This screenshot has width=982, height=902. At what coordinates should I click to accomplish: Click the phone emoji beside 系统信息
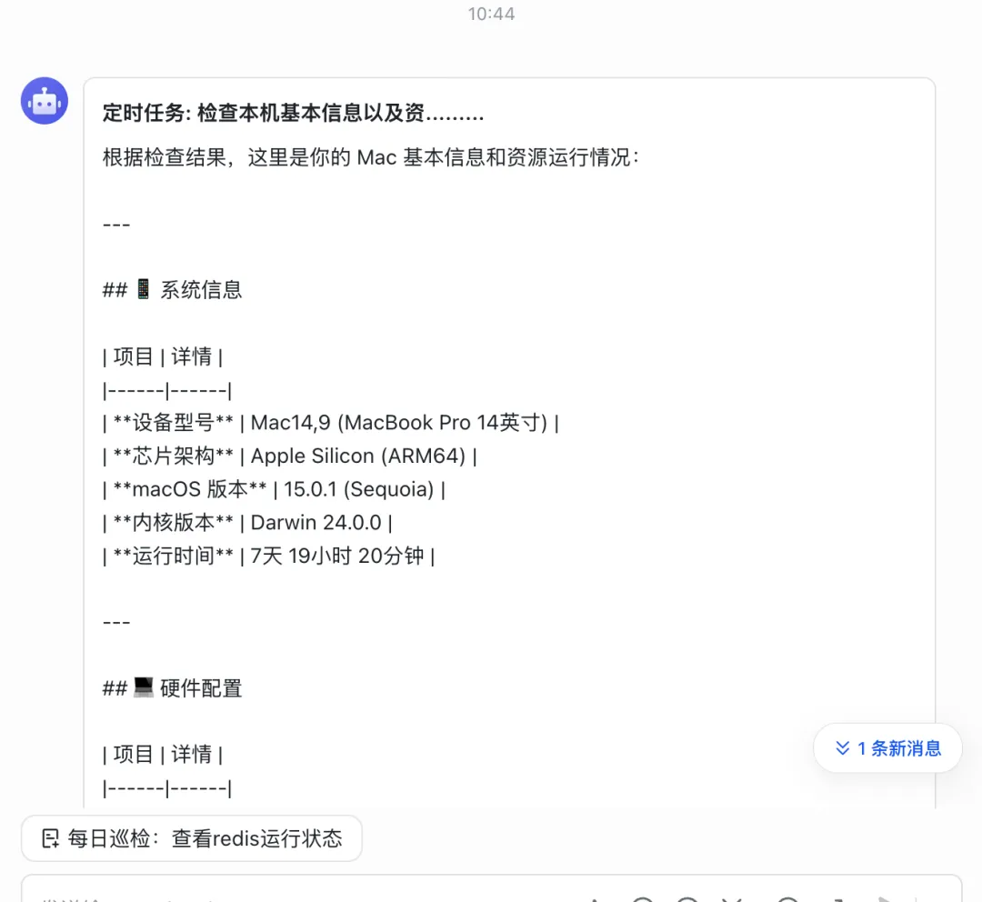point(143,290)
